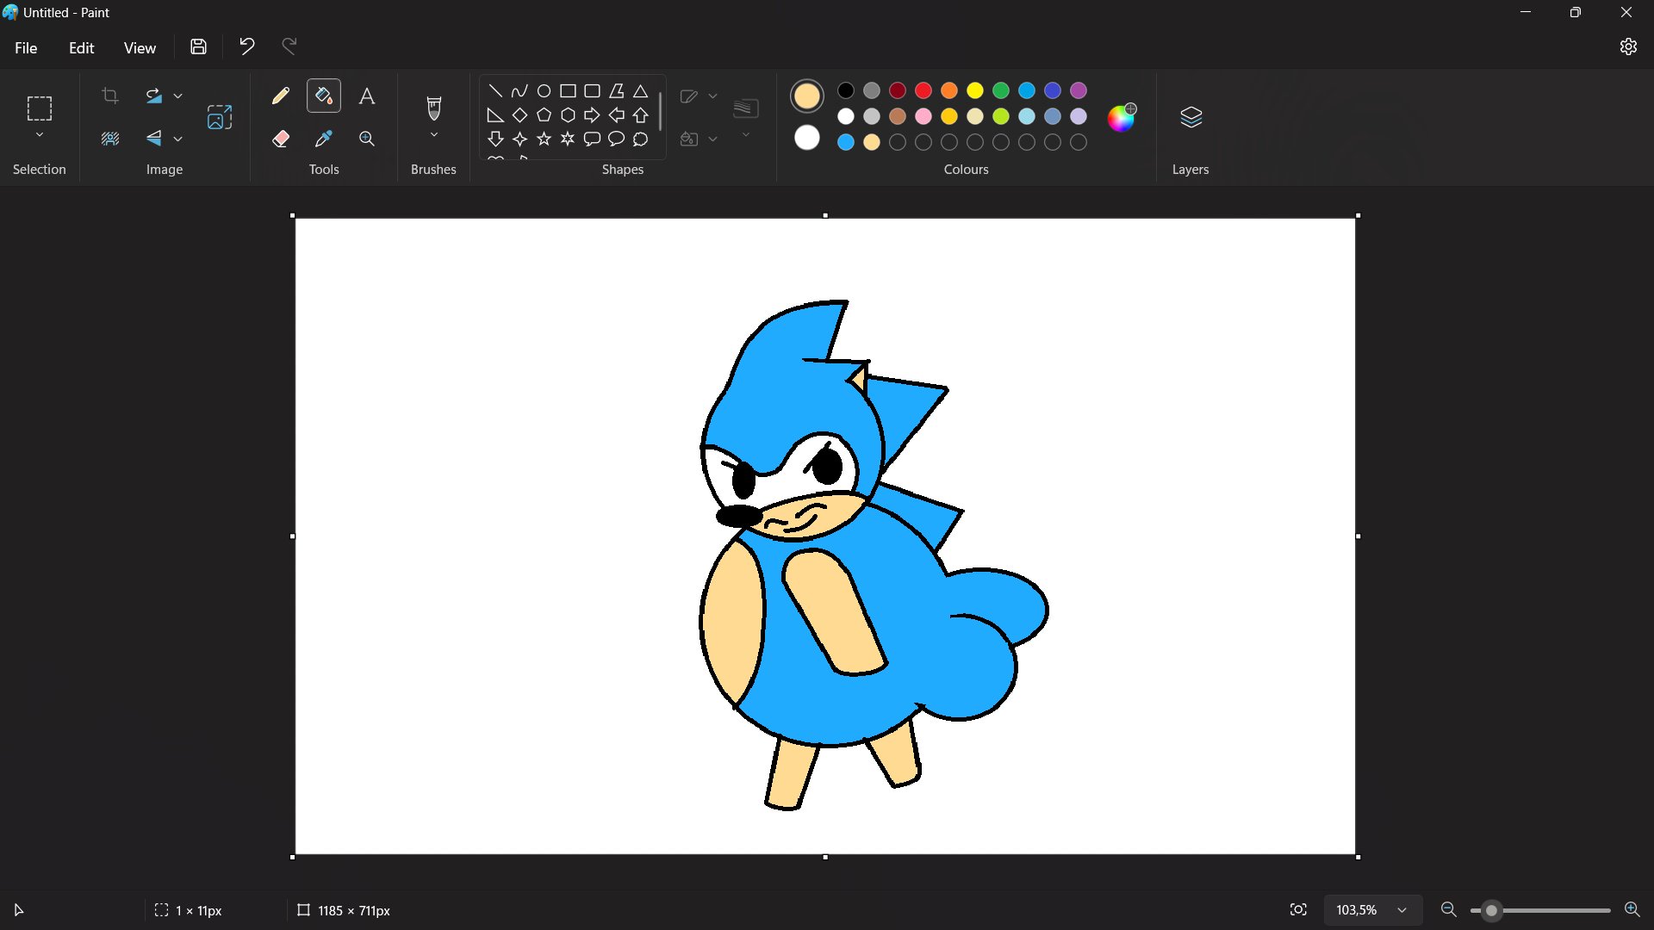The width and height of the screenshot is (1654, 930).
Task: Choose the five-point star shape
Action: (x=544, y=139)
